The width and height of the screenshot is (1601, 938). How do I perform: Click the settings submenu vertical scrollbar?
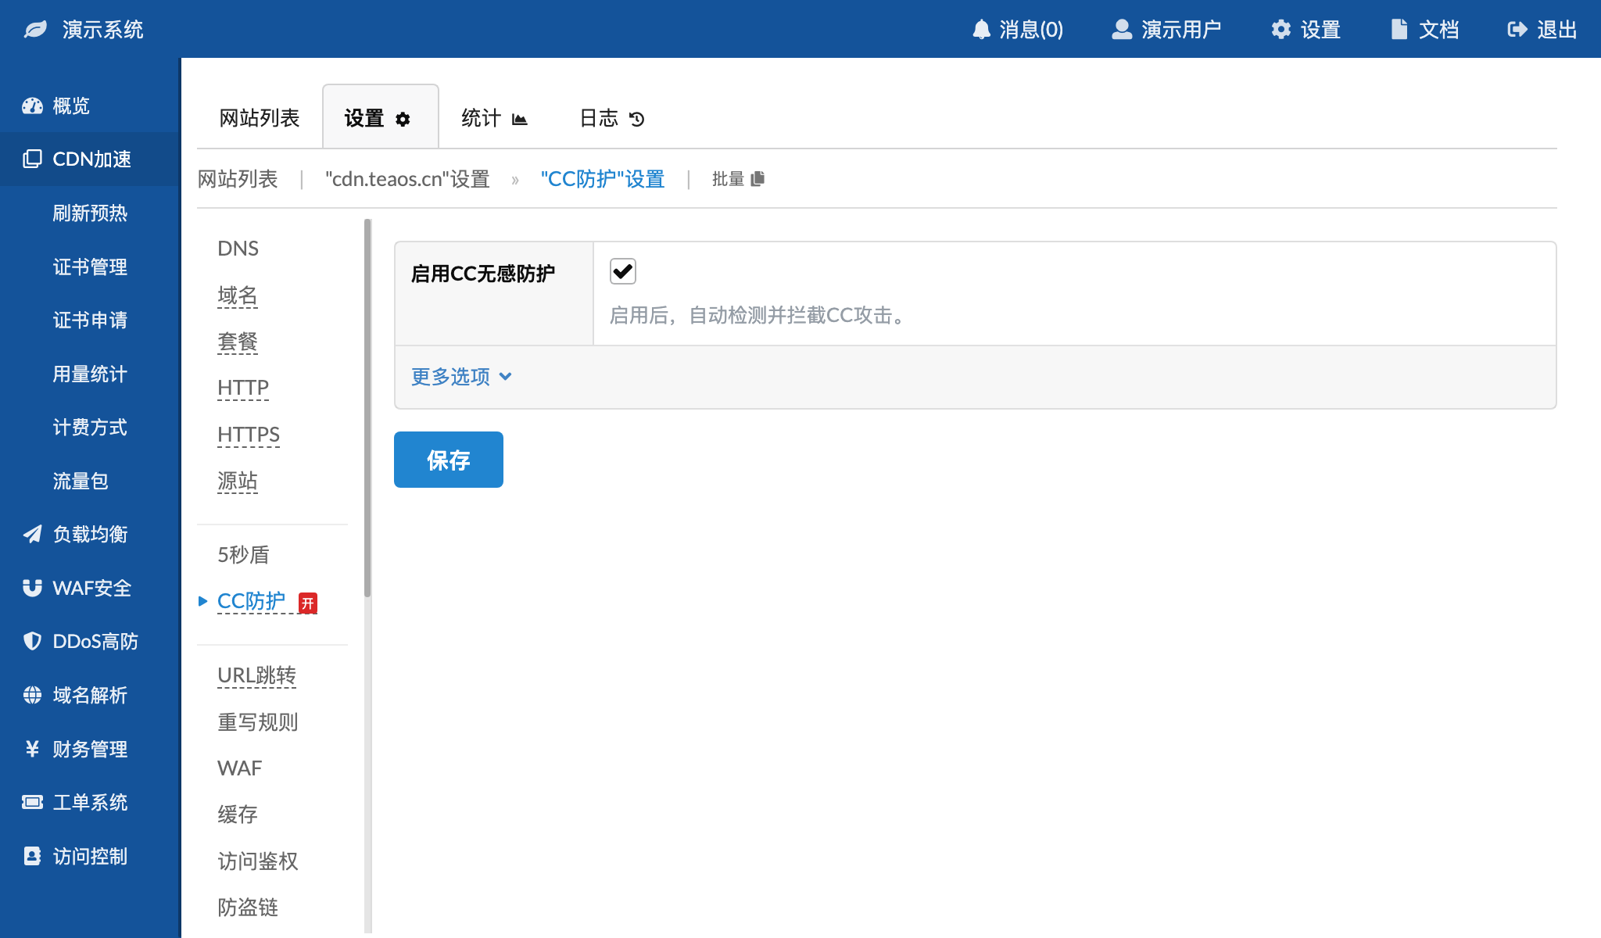[x=367, y=406]
